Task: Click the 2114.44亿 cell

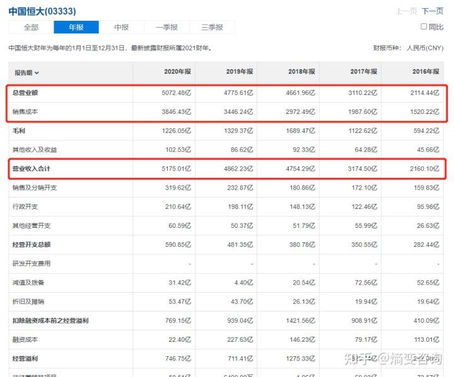Action: coord(425,93)
